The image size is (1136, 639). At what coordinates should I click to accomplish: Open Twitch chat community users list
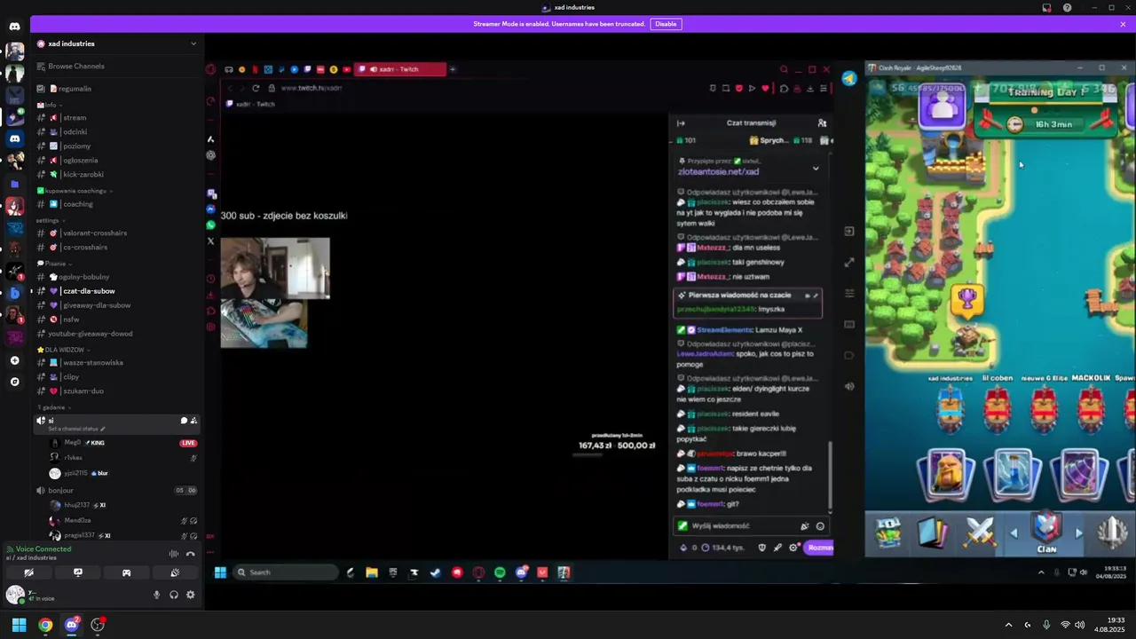822,123
